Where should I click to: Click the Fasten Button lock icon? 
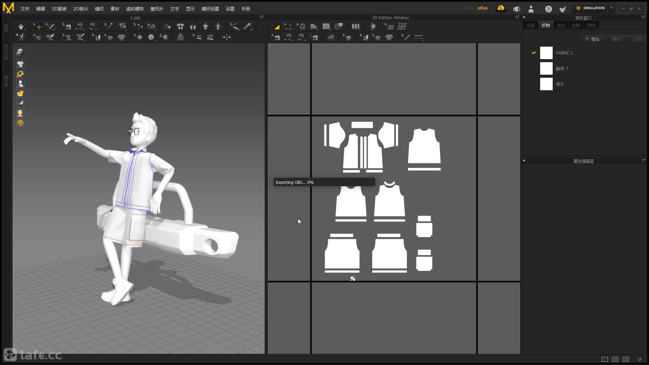(164, 37)
